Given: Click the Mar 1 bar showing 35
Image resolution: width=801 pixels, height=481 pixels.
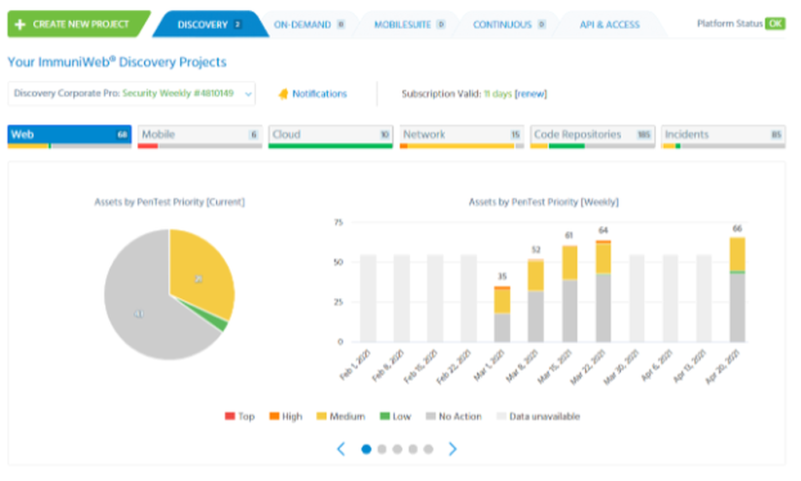Looking at the screenshot, I should coord(502,314).
